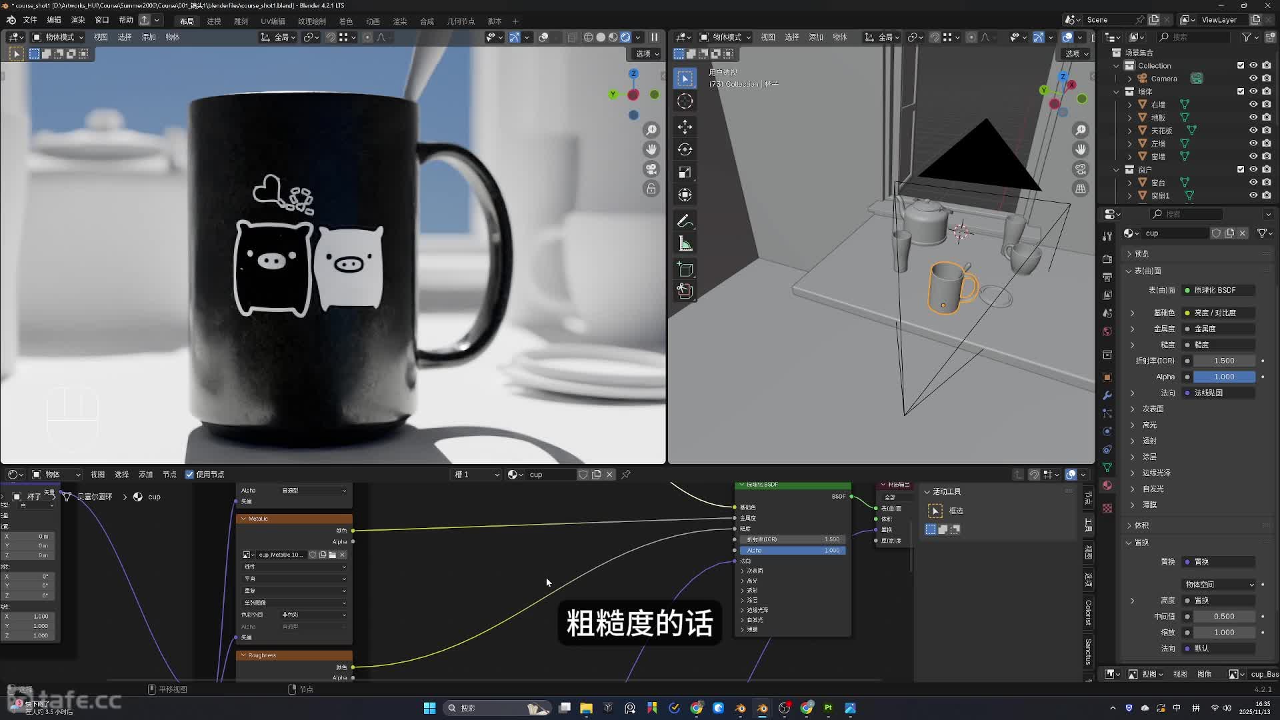The image size is (1280, 720).
Task: Toggle the Collection exclude checkbox in the outliner
Action: coord(1241,65)
